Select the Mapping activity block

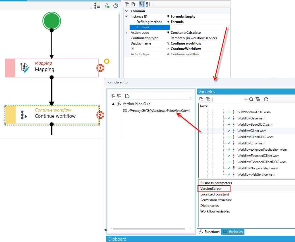(52, 68)
